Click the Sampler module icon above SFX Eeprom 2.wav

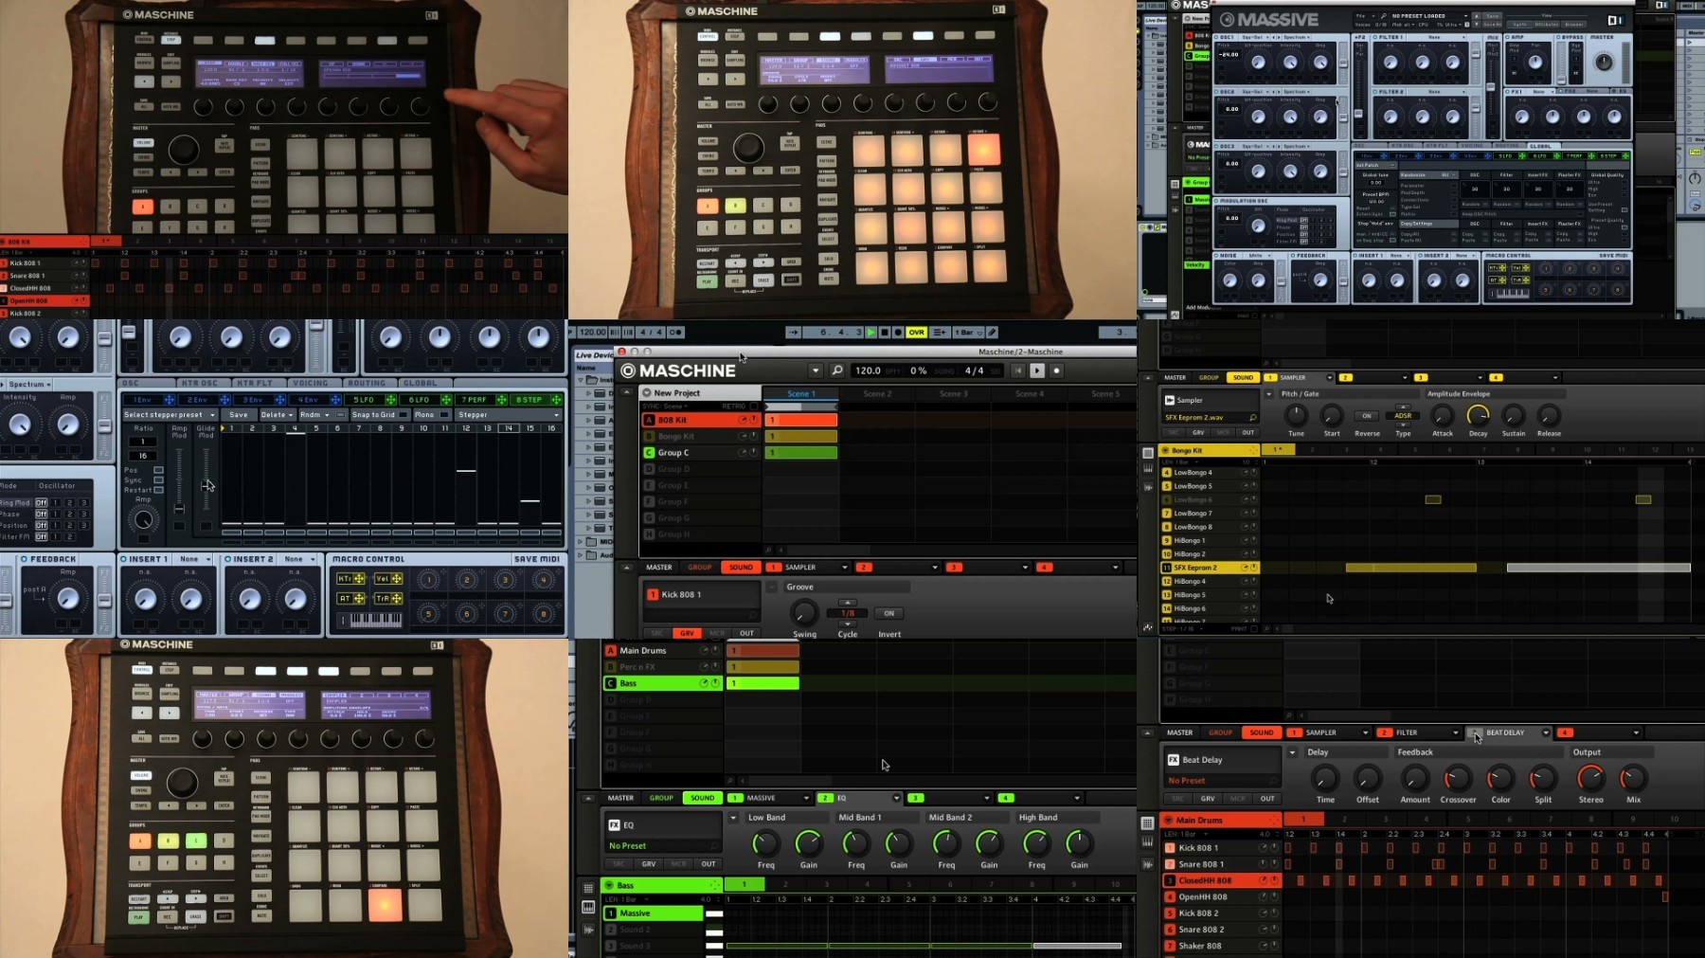1170,400
